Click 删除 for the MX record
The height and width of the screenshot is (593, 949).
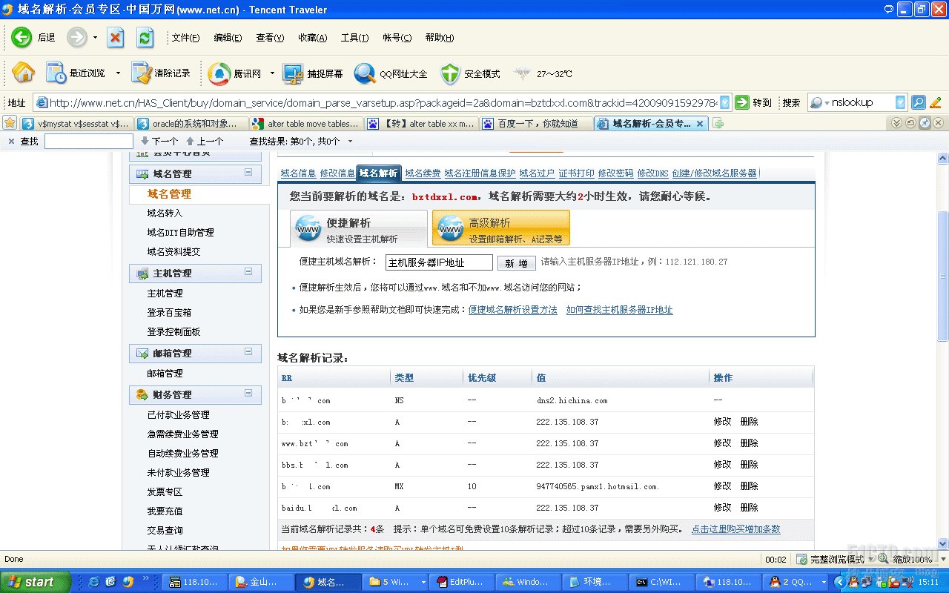click(x=749, y=486)
